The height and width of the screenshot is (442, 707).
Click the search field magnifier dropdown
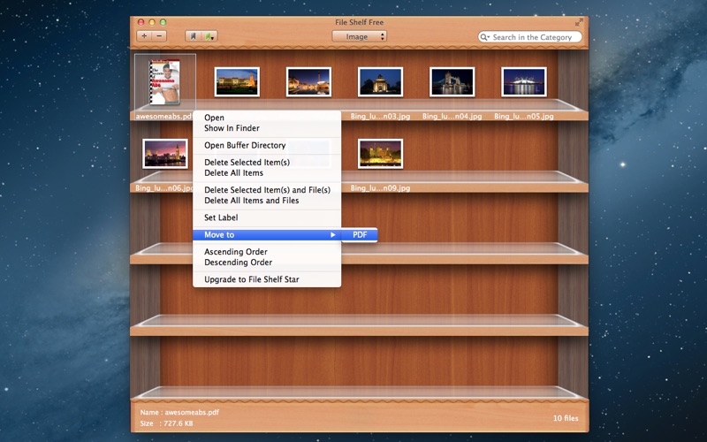[484, 37]
